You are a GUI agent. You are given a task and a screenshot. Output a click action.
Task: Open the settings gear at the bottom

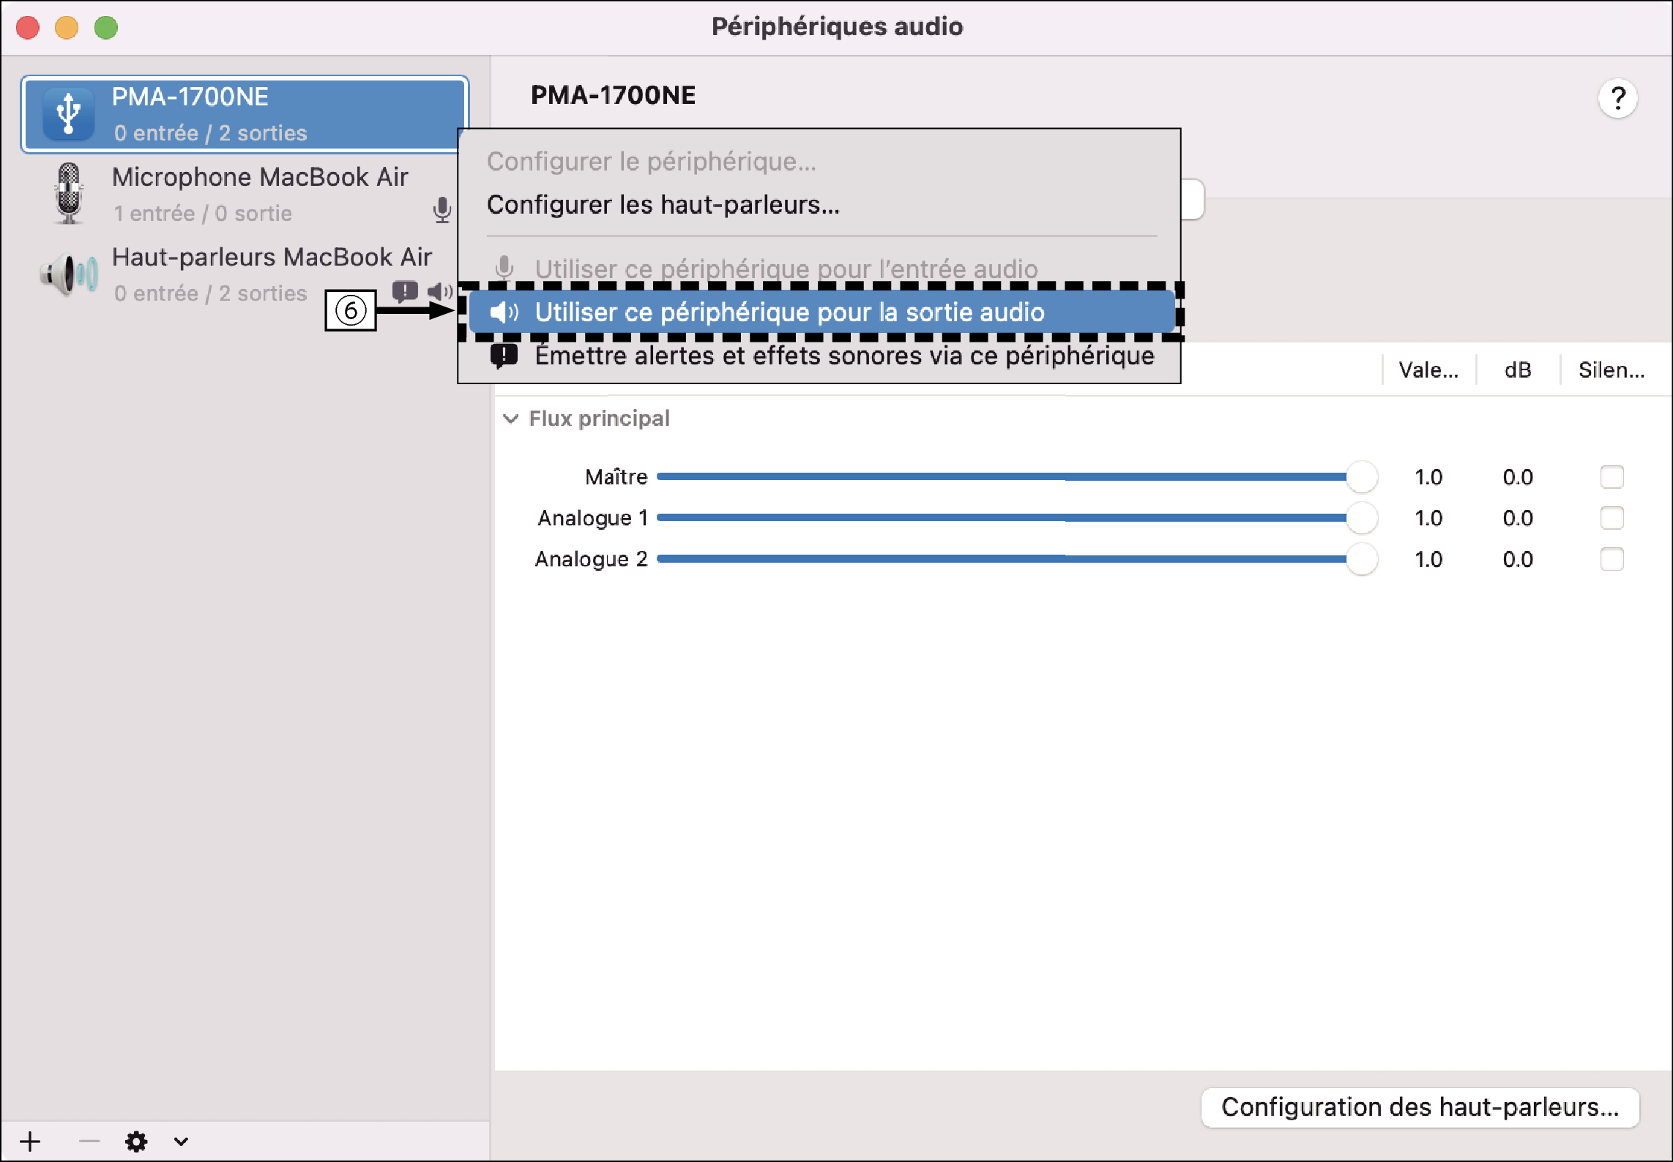136,1141
